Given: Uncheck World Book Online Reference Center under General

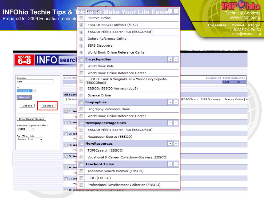Looking at the screenshot, I should click(81, 53).
